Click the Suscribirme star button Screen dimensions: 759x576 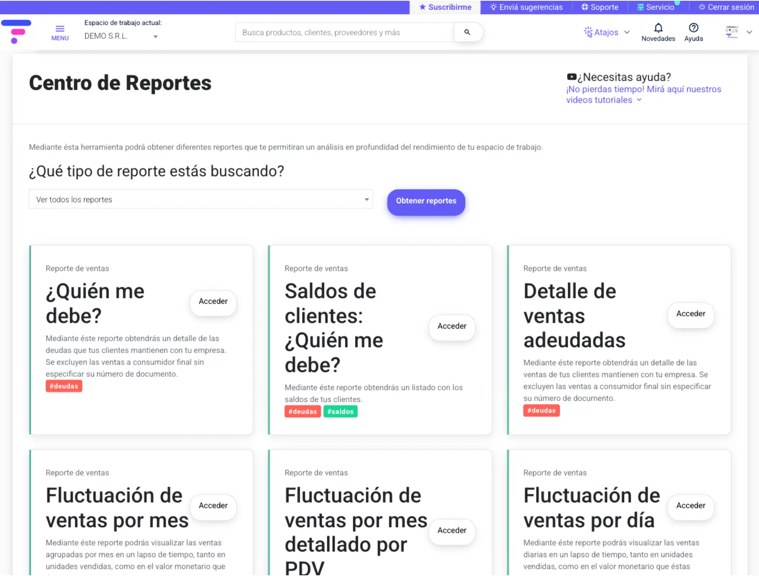(445, 7)
